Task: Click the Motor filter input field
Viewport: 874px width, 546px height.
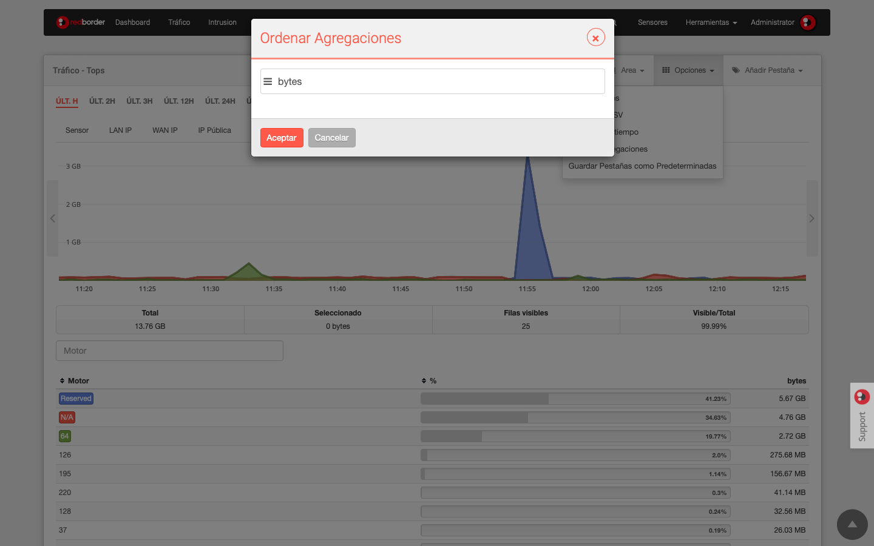Action: [x=169, y=351]
